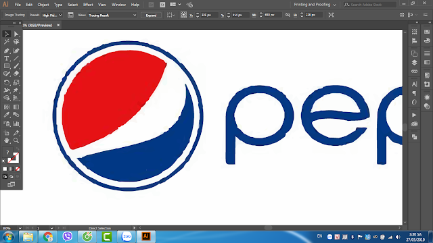Select the Puppet Warp pin tool
433x243 pixels.
pos(16,90)
